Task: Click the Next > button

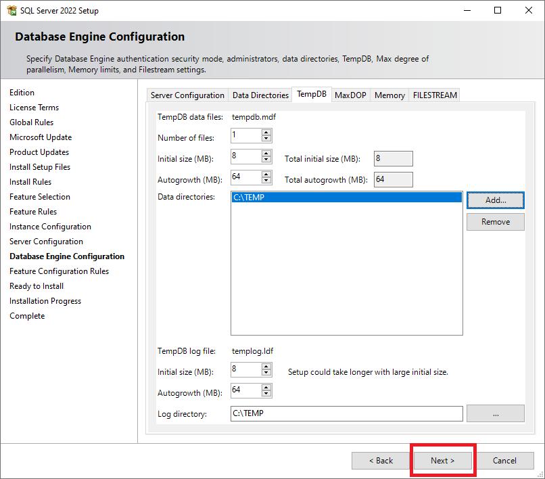Action: 443,461
